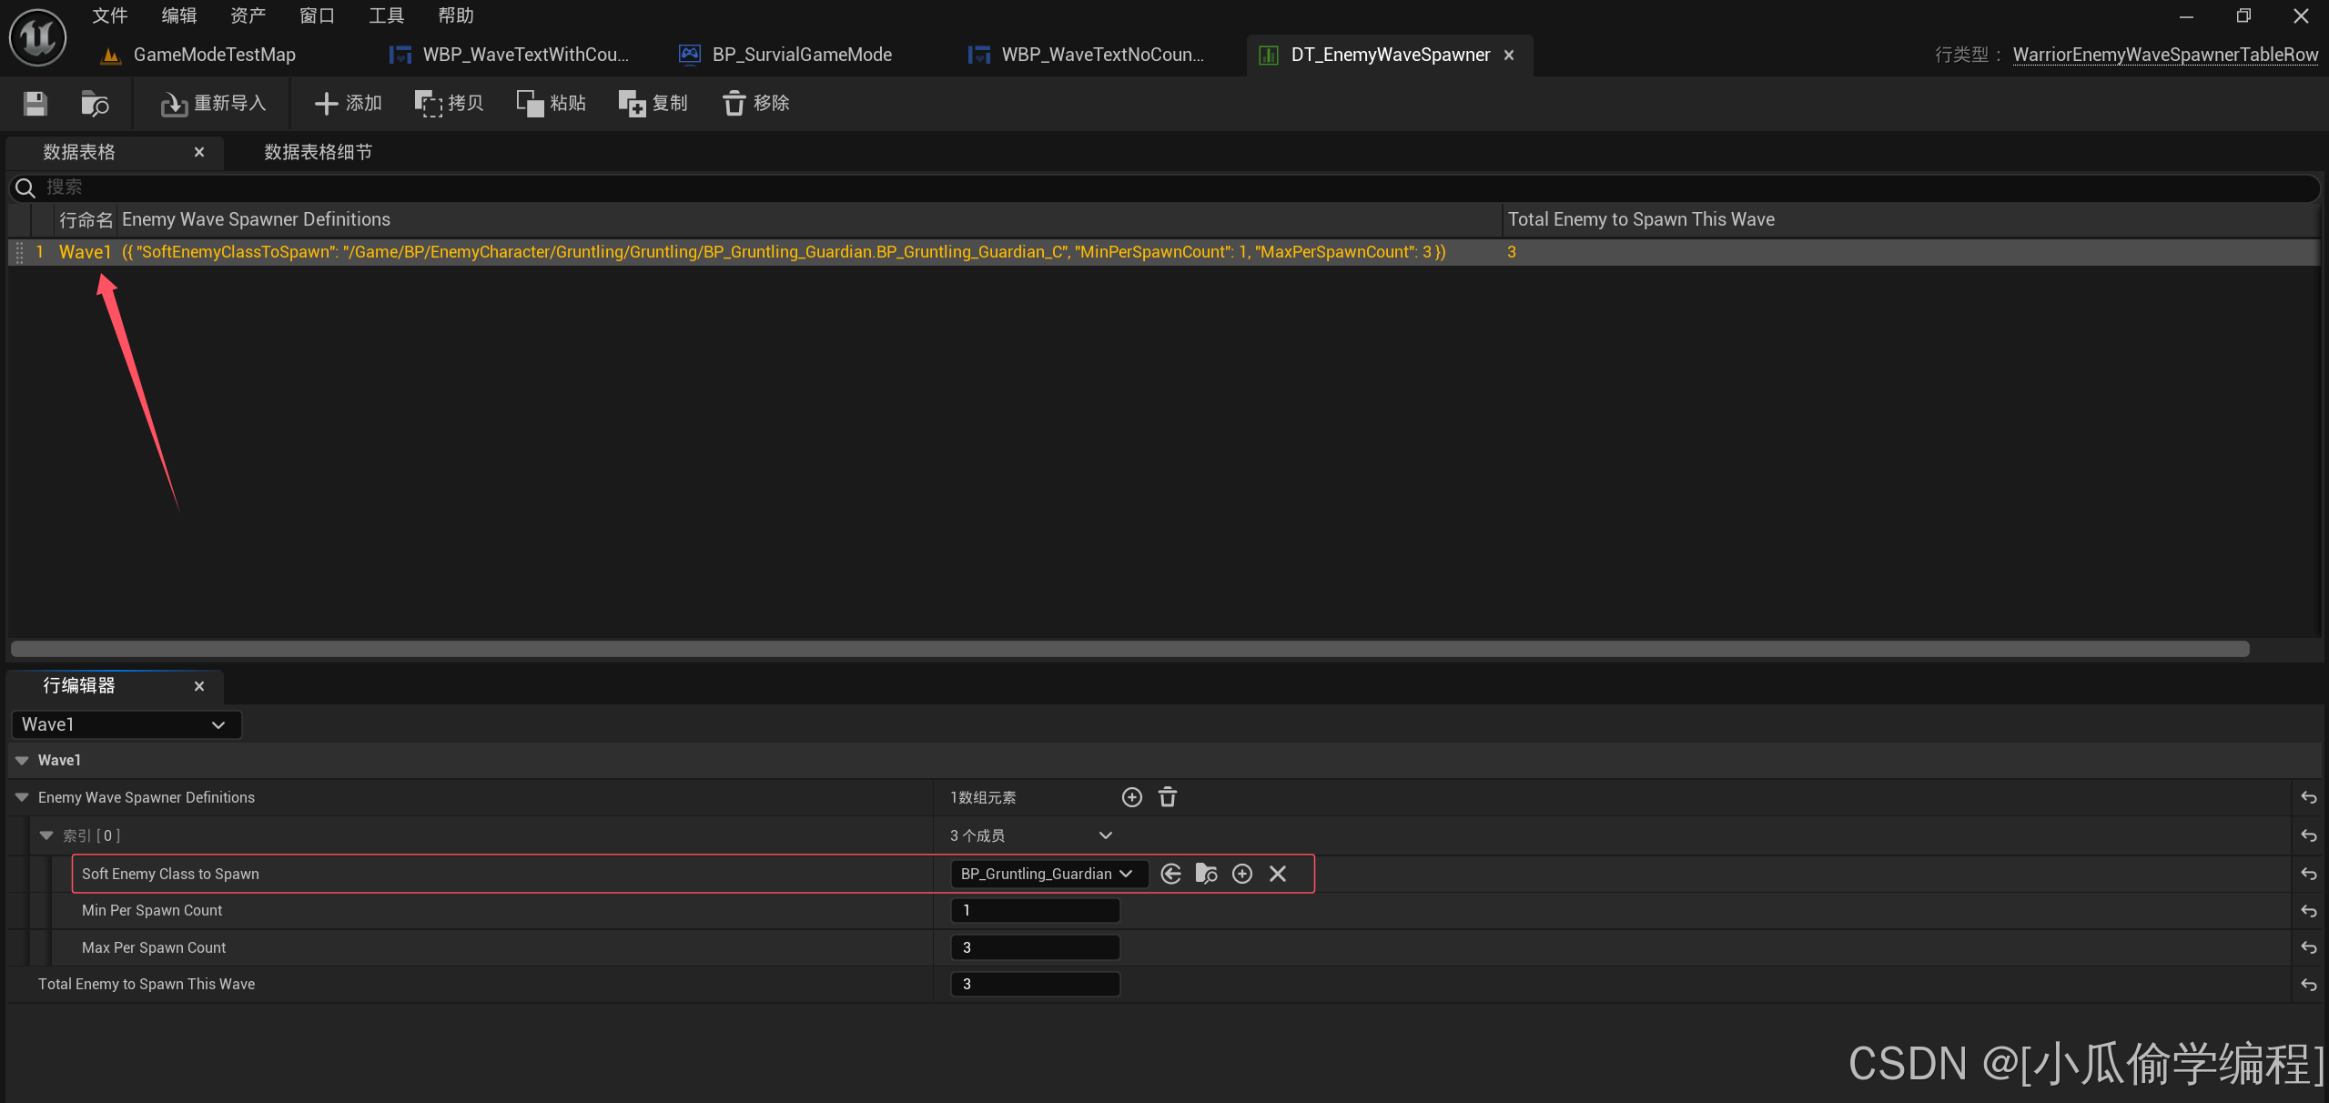Add a new row with 添加
This screenshot has width=2329, height=1103.
[348, 103]
